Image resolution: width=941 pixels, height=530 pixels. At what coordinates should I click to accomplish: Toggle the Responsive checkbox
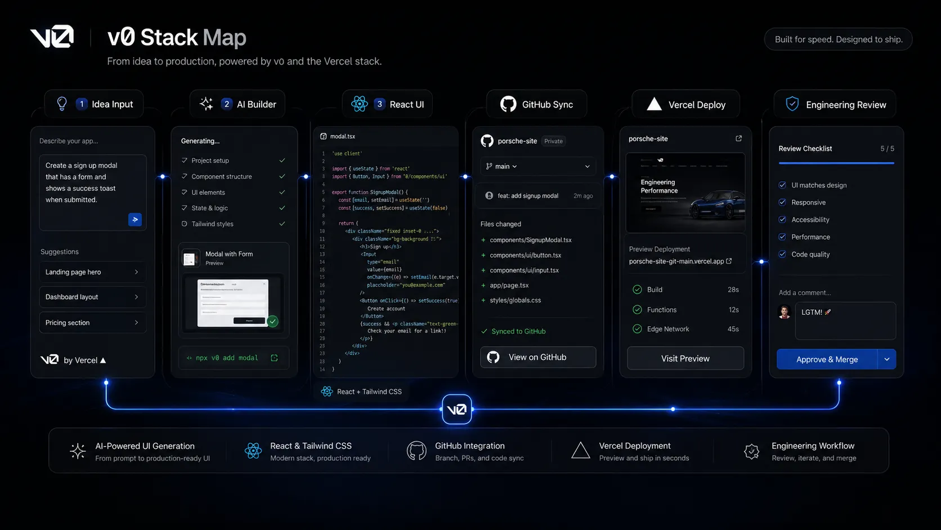click(782, 202)
